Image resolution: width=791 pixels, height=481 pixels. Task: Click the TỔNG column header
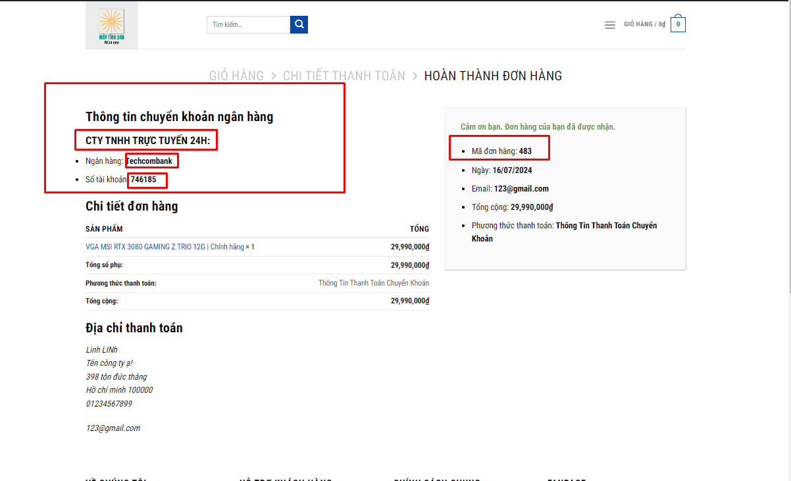[419, 229]
